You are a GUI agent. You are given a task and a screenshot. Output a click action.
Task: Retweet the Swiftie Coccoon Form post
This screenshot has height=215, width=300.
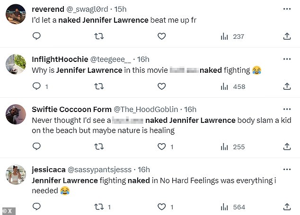click(99, 146)
